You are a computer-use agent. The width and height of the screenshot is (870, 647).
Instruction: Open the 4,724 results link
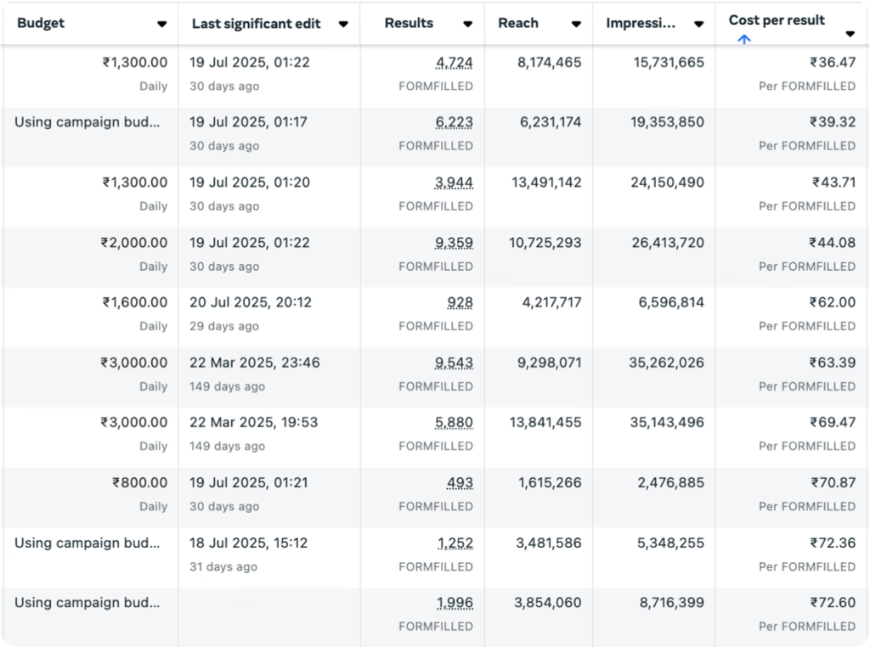(454, 63)
